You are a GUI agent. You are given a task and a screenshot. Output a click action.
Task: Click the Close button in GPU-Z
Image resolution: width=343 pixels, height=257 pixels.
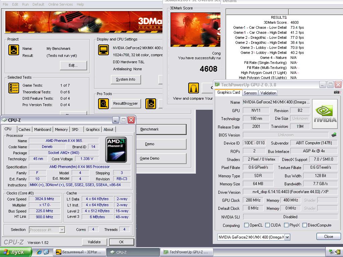[x=329, y=237]
